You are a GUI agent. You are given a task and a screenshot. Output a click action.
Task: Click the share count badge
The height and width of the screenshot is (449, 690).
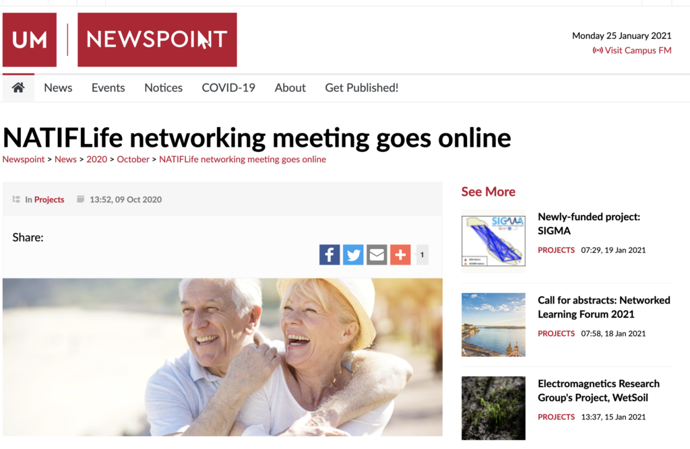point(422,254)
